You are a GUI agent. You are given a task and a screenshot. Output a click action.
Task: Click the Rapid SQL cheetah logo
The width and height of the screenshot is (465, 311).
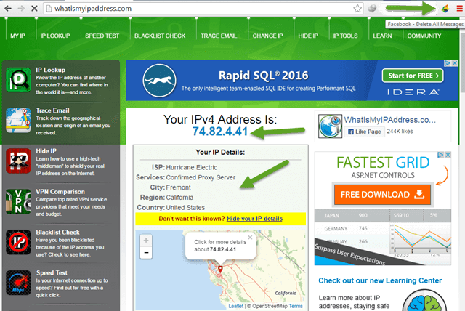[159, 81]
